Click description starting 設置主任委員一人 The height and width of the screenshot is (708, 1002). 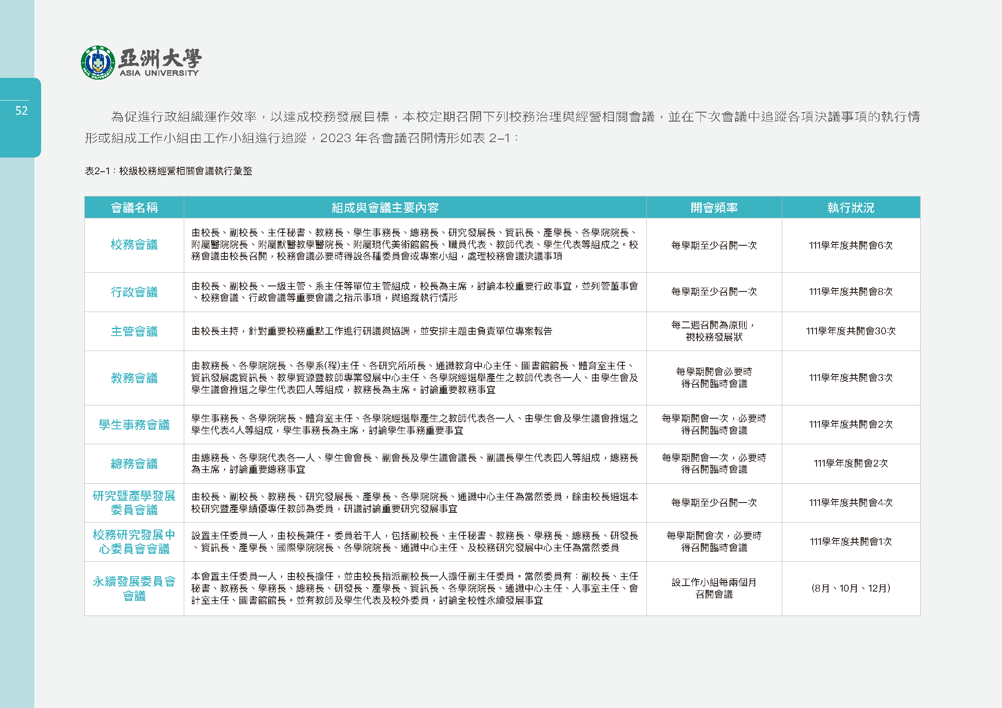pyautogui.click(x=415, y=541)
